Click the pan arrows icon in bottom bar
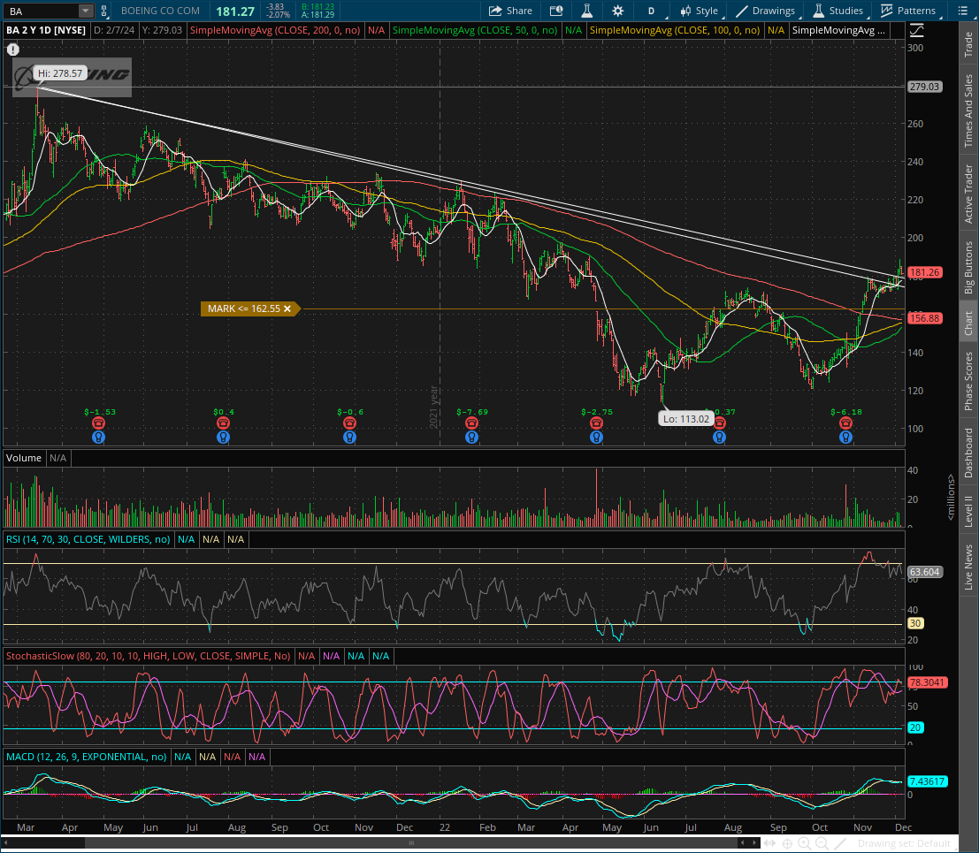This screenshot has width=979, height=853. (x=769, y=843)
